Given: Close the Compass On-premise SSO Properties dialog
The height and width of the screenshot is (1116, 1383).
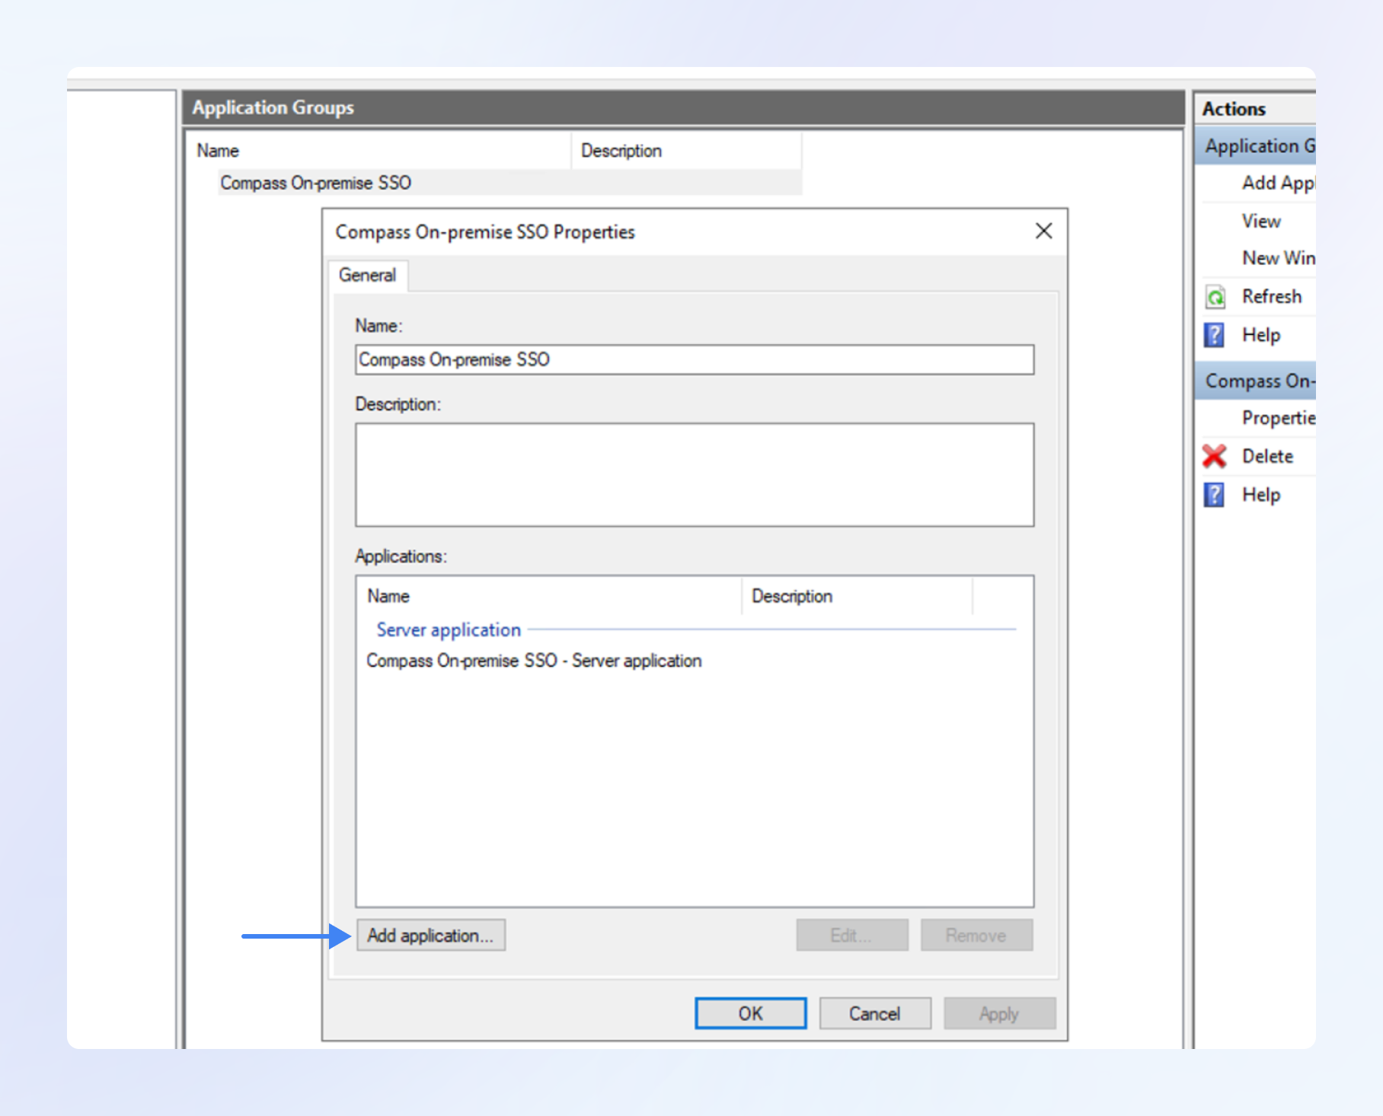Looking at the screenshot, I should coord(1043,231).
